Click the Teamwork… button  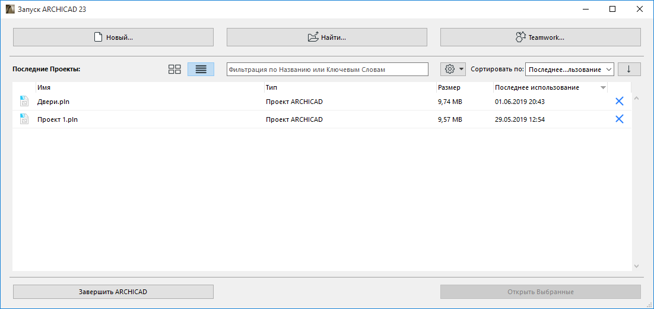pos(540,37)
